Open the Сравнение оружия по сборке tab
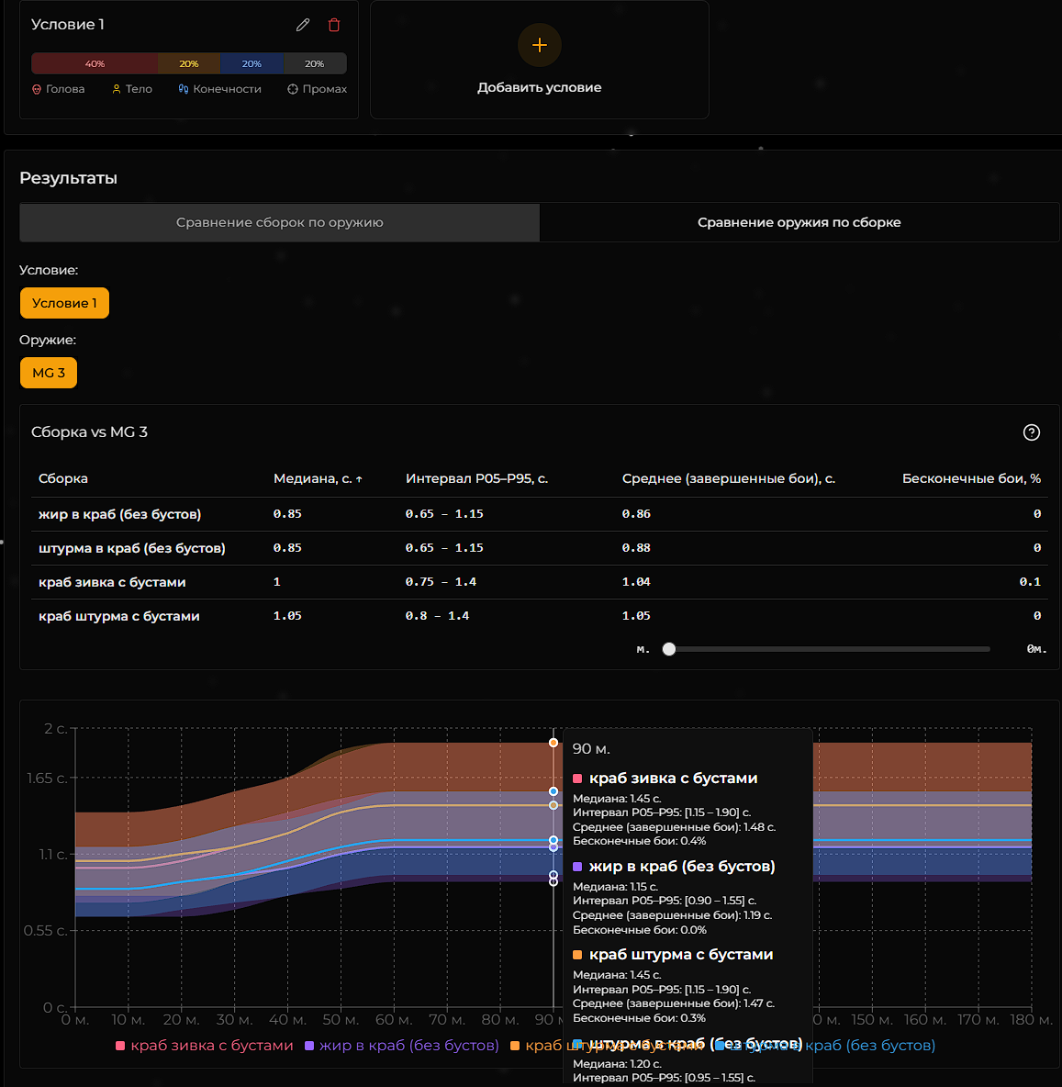This screenshot has width=1062, height=1087. (x=799, y=222)
